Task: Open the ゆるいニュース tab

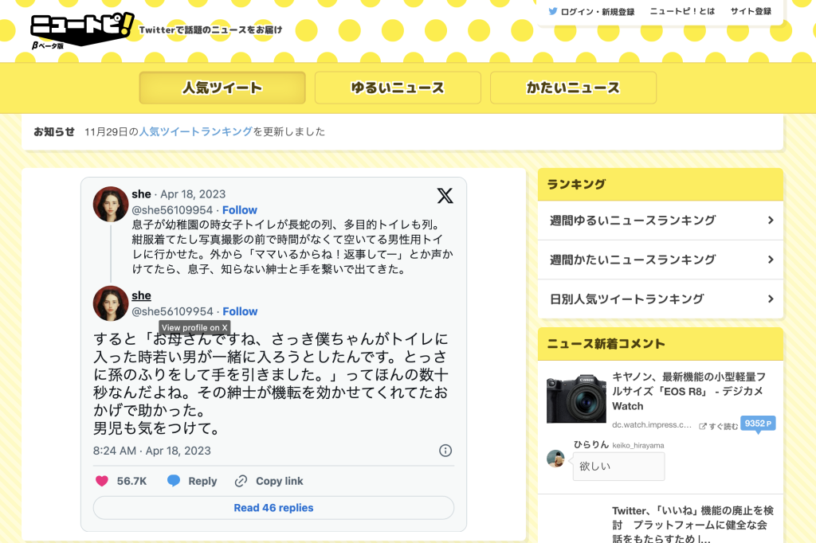Action: coord(398,88)
